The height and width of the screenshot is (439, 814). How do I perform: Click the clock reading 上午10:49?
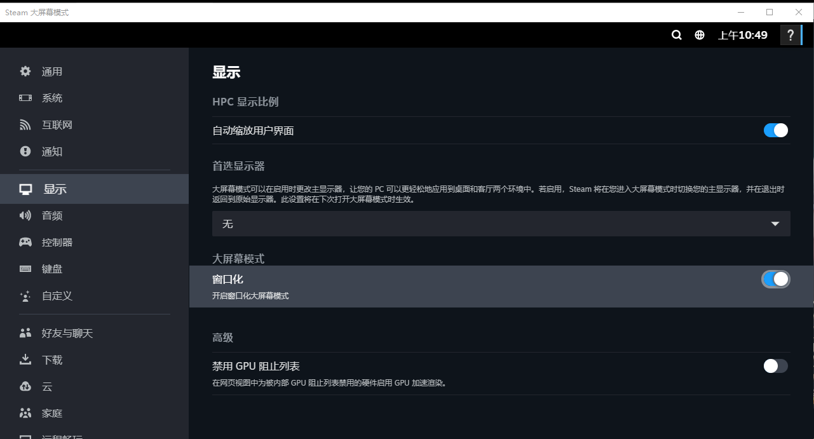pos(743,35)
